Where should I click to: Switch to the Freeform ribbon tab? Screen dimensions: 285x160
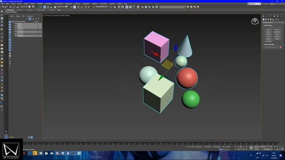click(19, 10)
